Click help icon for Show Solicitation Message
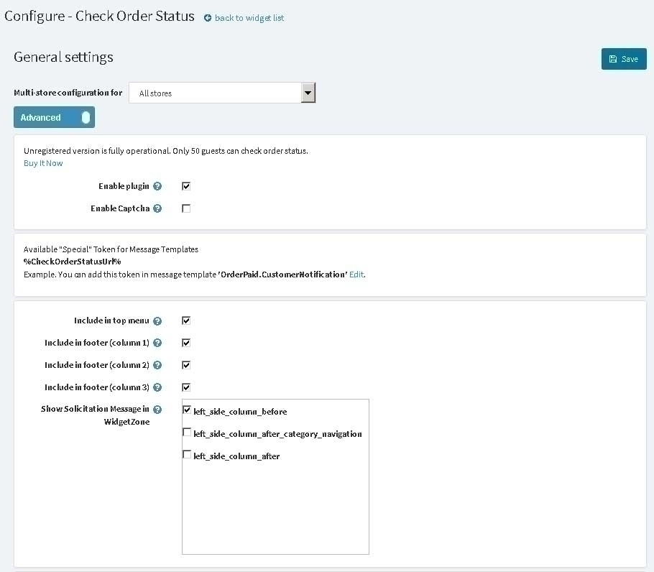 pos(157,410)
